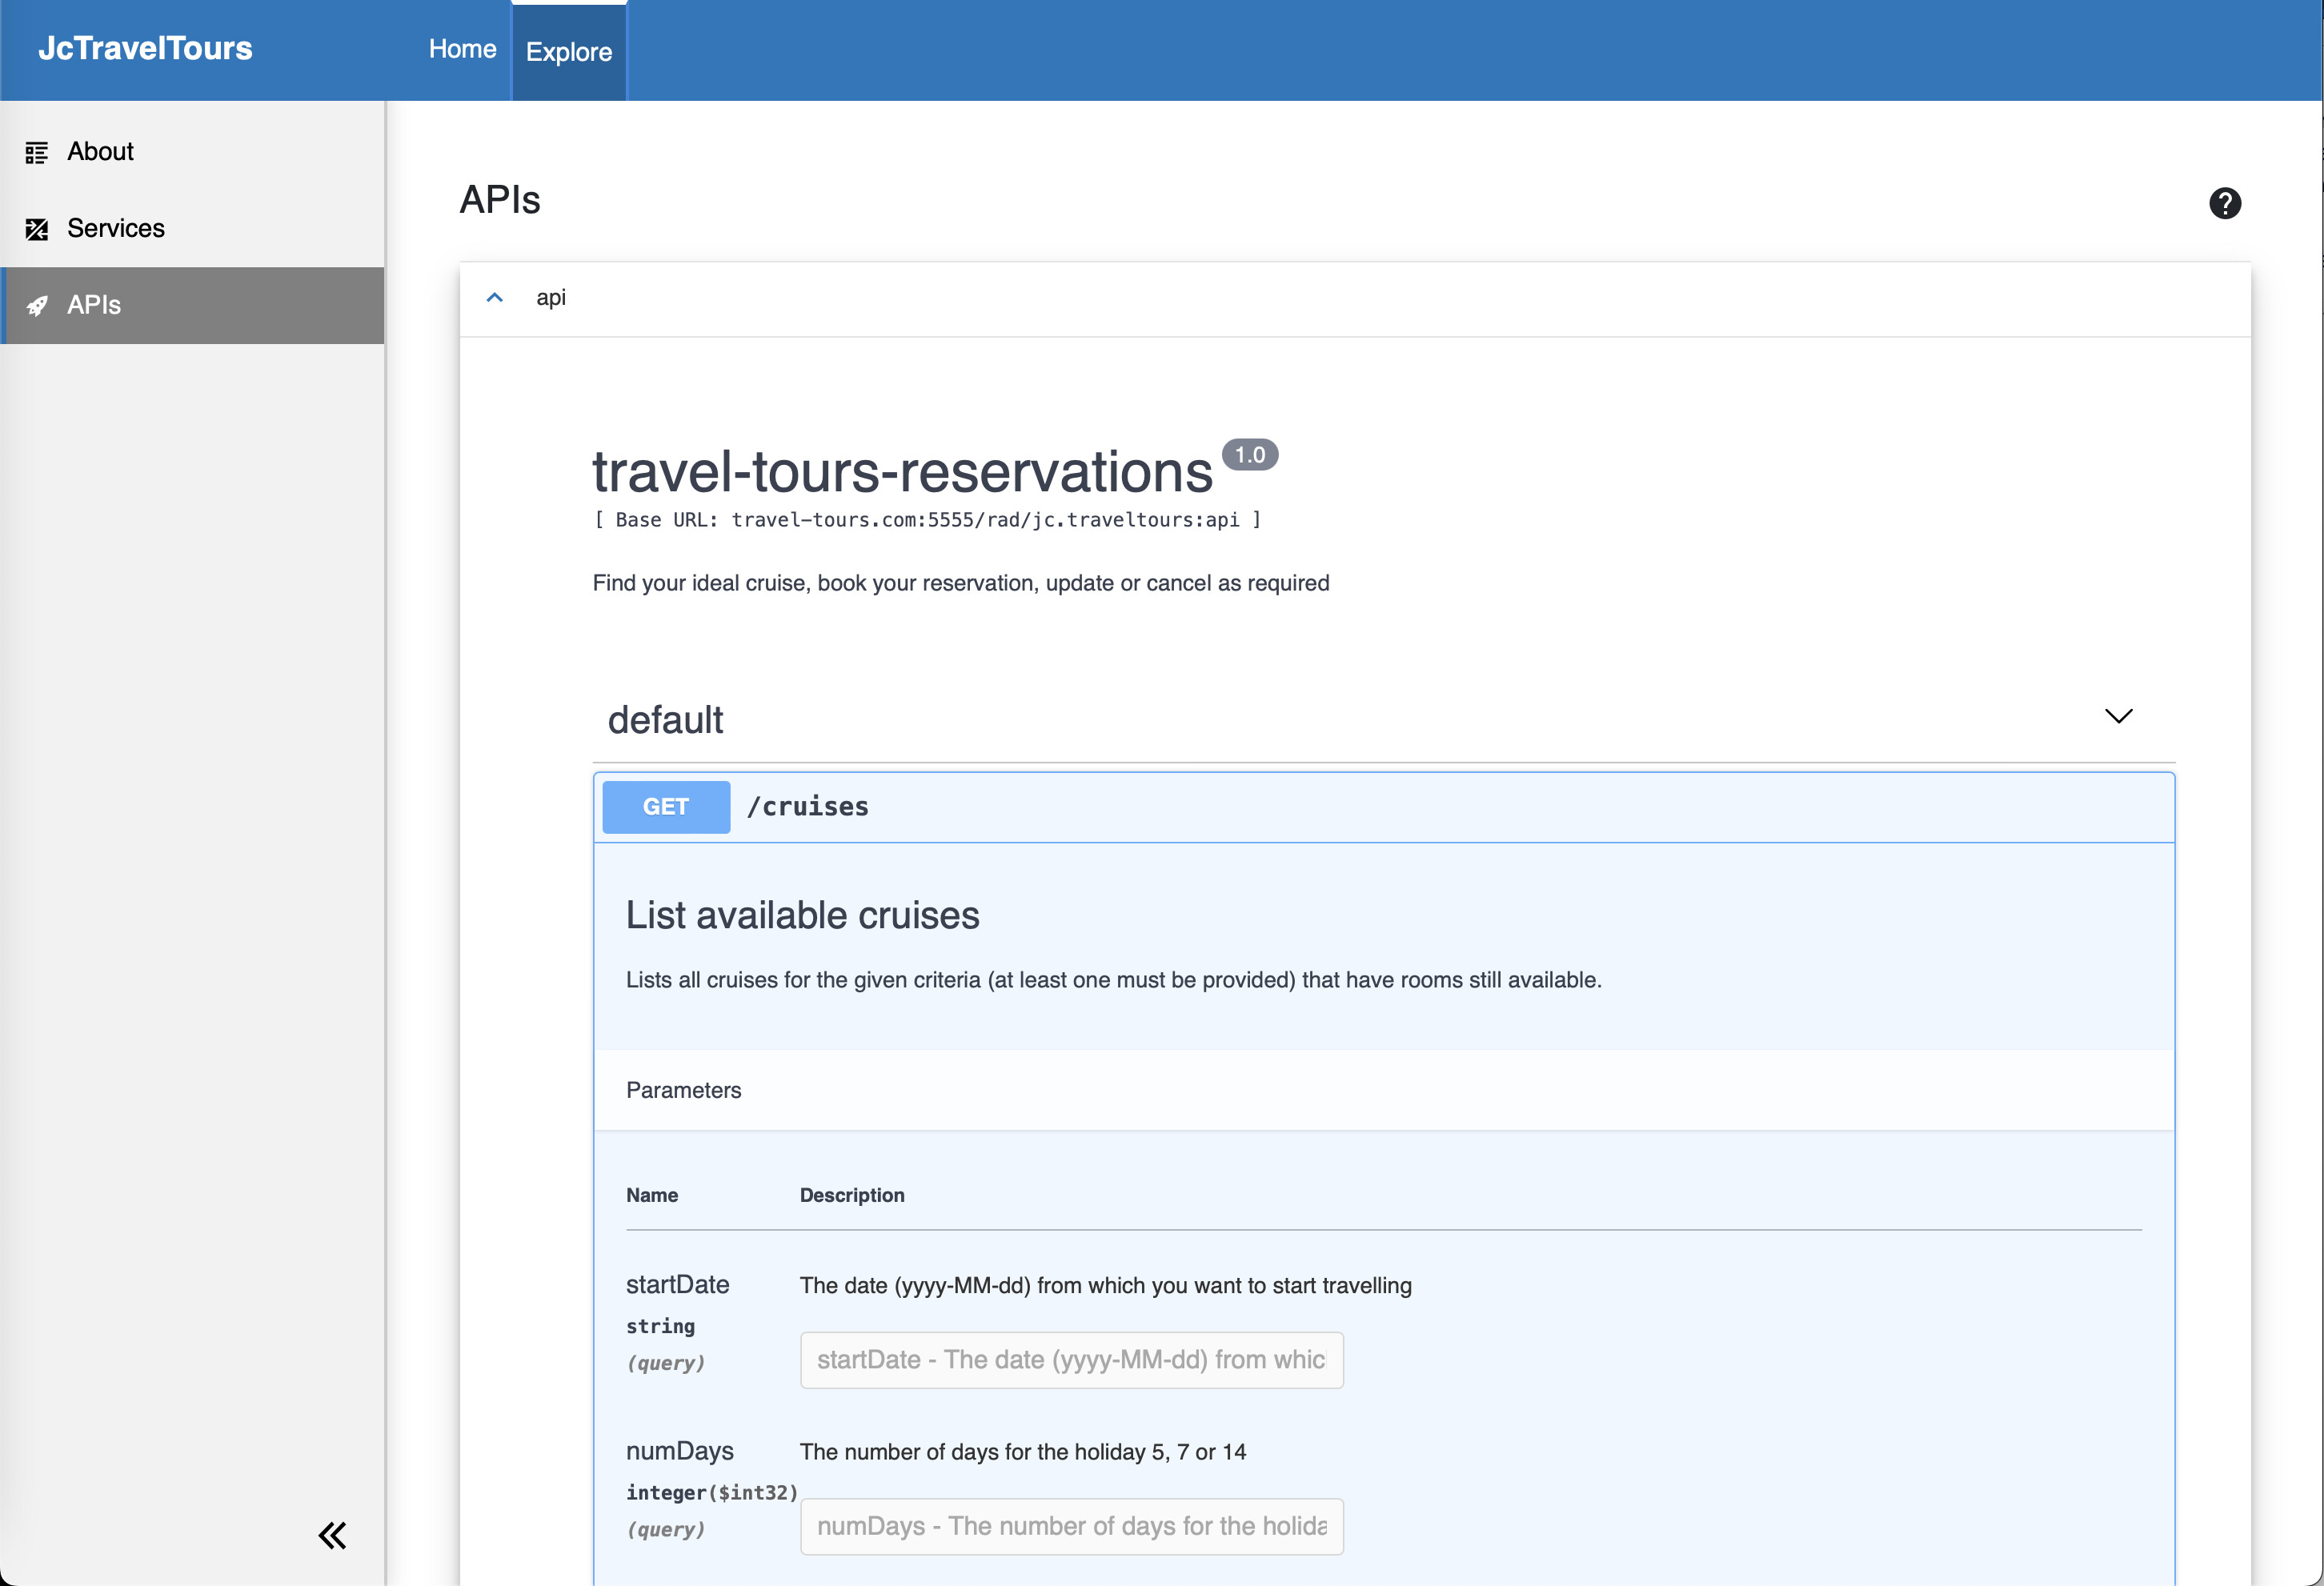Click the Services icon in sidebar
Screen dimensions: 2324x1586
[x=37, y=229]
